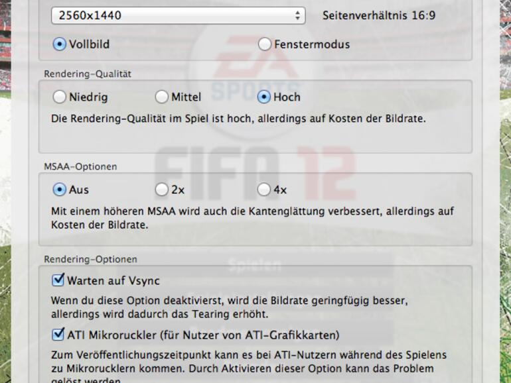Click the 'Mit einem höheren MSAA' description text
Image resolution: width=511 pixels, height=383 pixels.
click(252, 218)
